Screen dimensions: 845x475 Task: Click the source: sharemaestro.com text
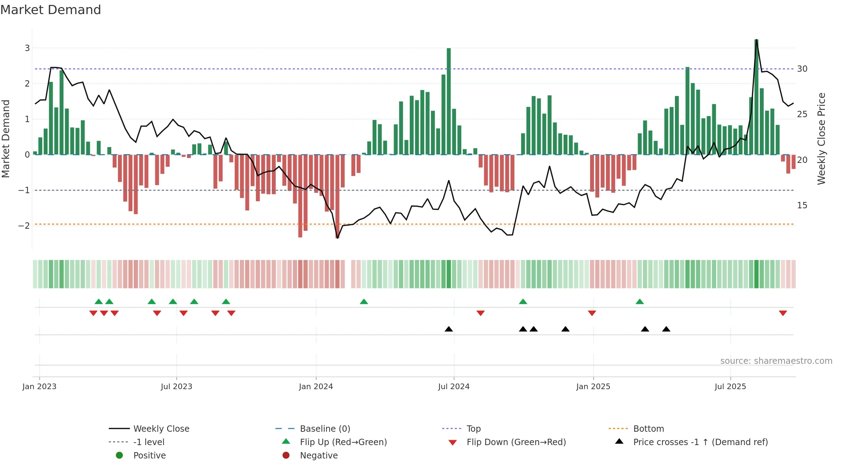coord(776,361)
